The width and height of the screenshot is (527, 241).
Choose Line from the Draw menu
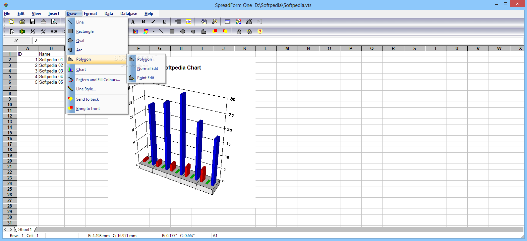coord(97,22)
